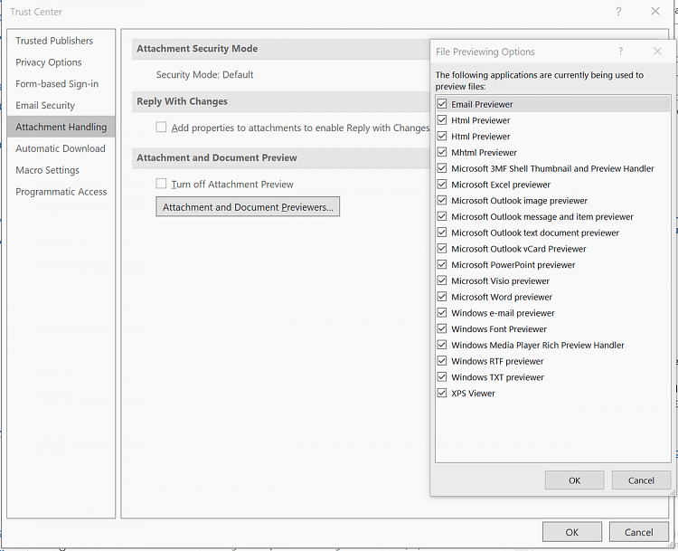The image size is (678, 551).
Task: Click OK in File Previewing Options dialog
Action: click(x=574, y=480)
